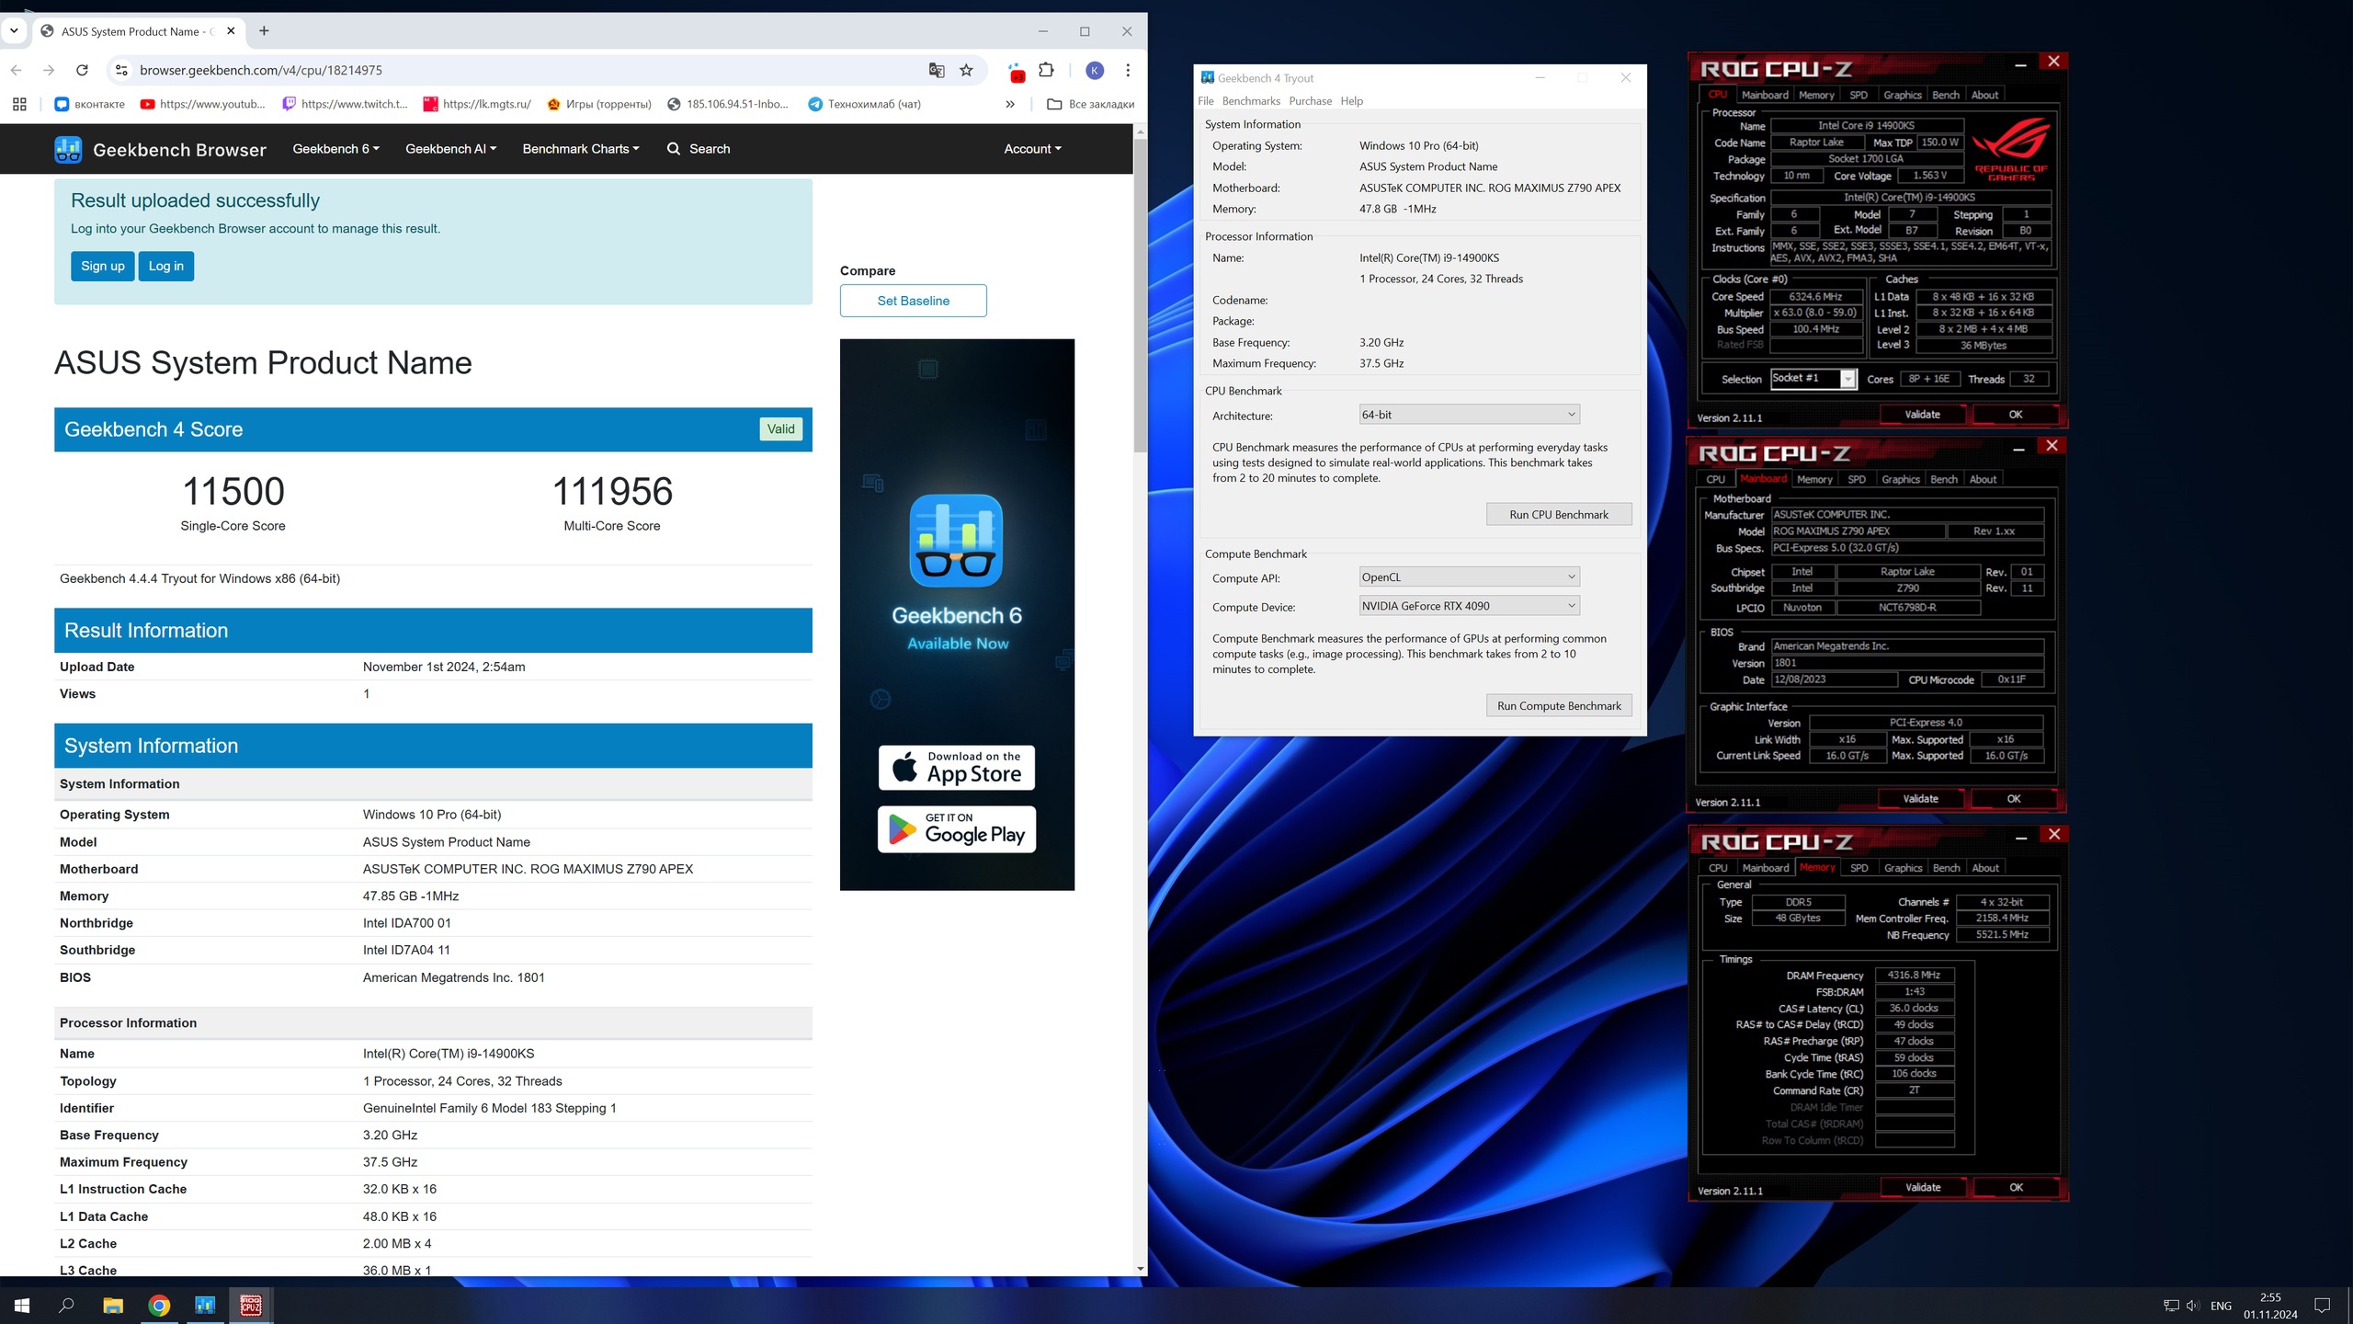
Task: Click the scrollbar down arrow
Action: 1140,1269
